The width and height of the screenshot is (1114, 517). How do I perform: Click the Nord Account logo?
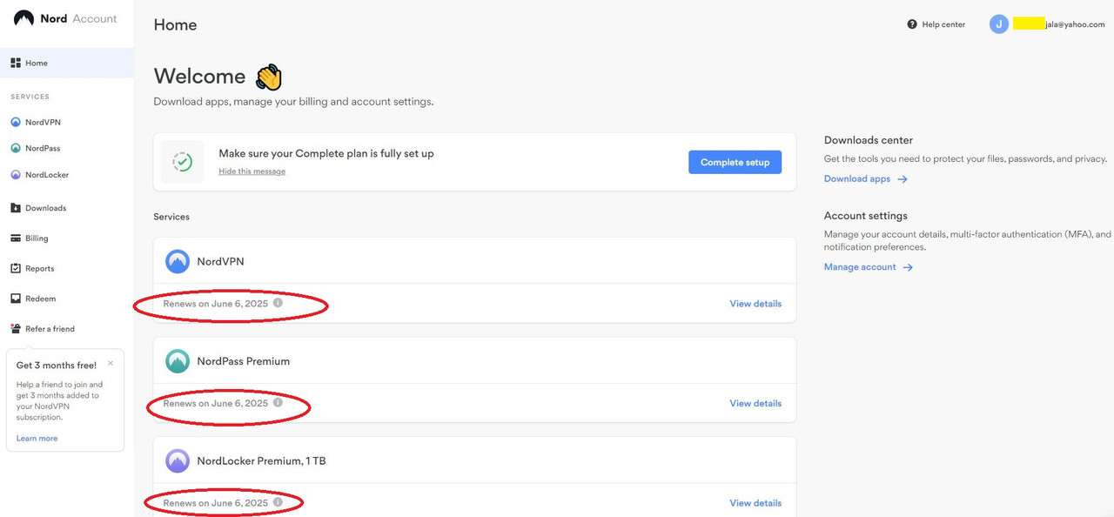(65, 18)
